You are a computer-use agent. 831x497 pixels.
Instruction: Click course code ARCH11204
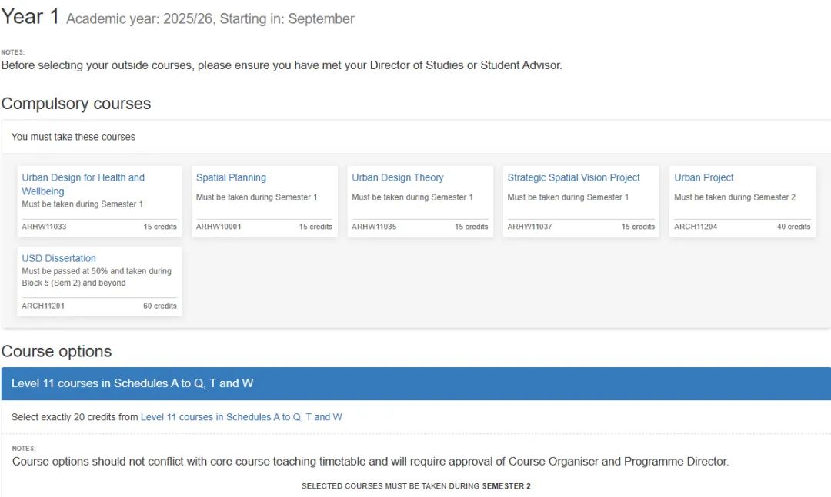click(x=696, y=227)
